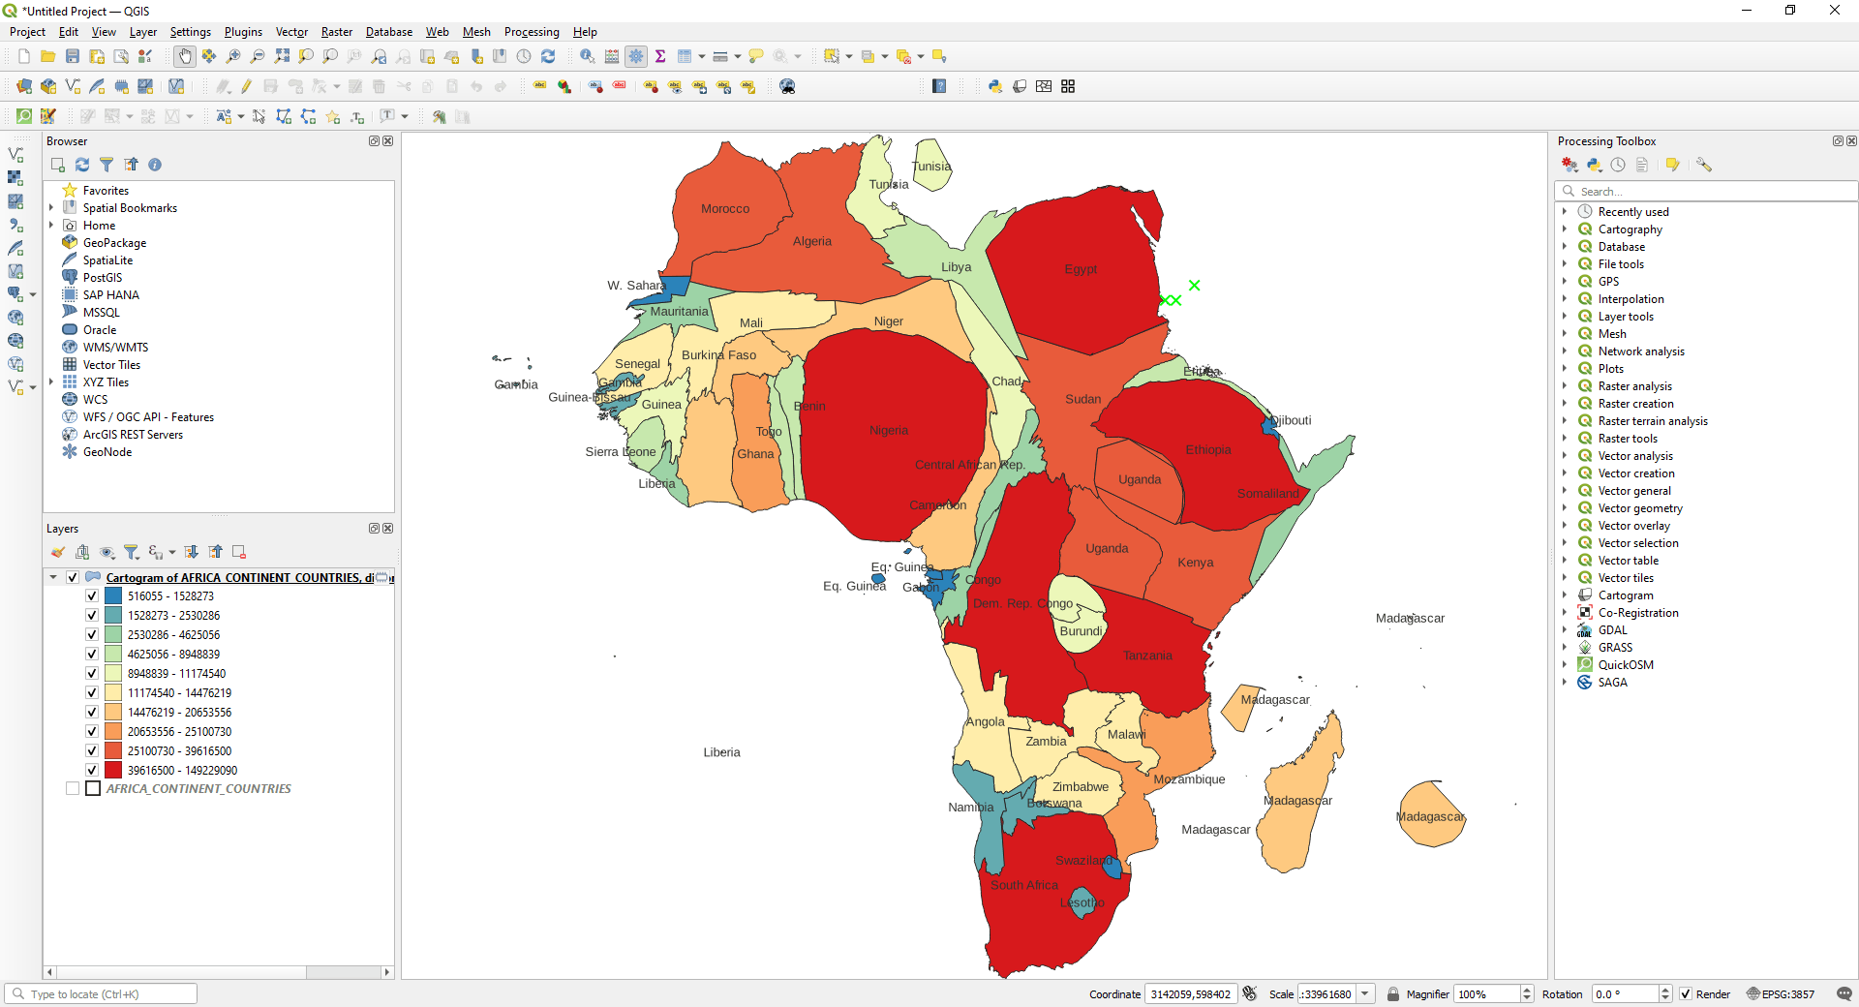Open the Processing Toolbox gear icon in toolbar
The image size is (1859, 1007).
point(636,56)
